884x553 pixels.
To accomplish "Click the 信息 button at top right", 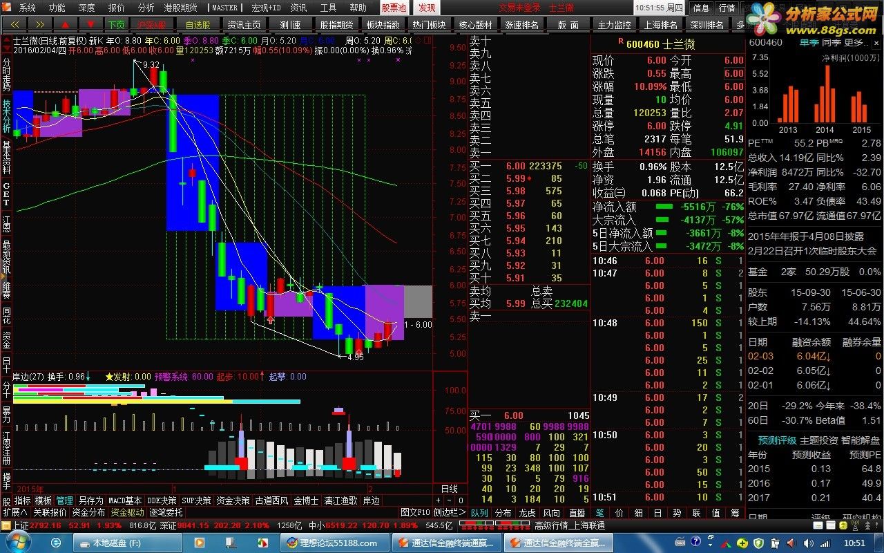I will 701,8.
